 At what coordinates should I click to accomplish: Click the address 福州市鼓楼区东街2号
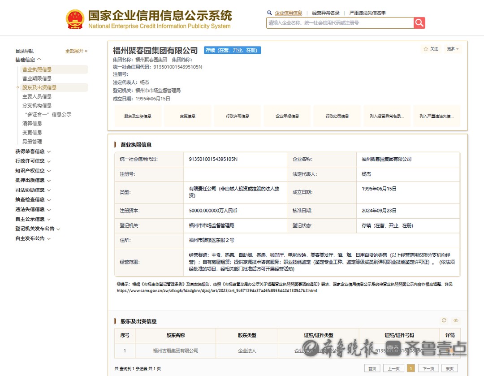(212, 240)
